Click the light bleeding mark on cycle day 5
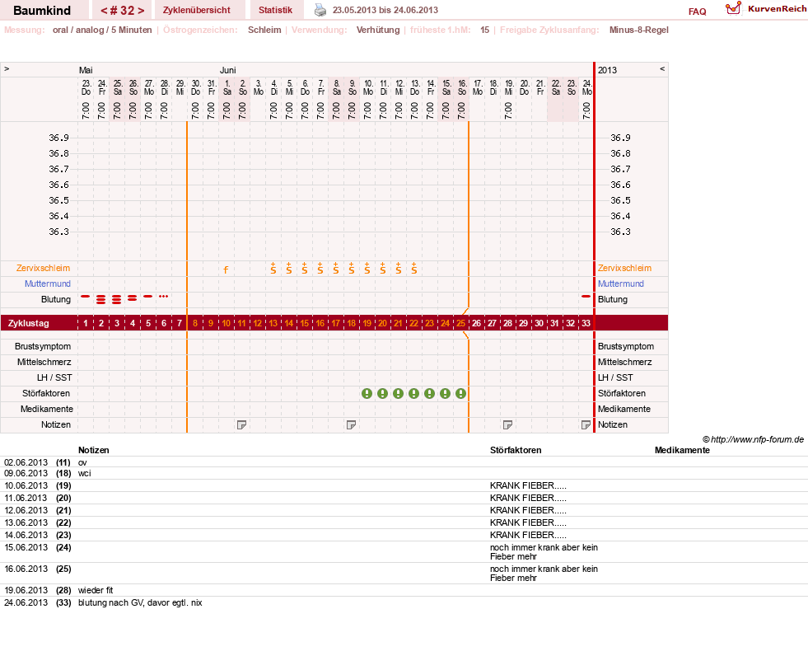 (x=148, y=297)
